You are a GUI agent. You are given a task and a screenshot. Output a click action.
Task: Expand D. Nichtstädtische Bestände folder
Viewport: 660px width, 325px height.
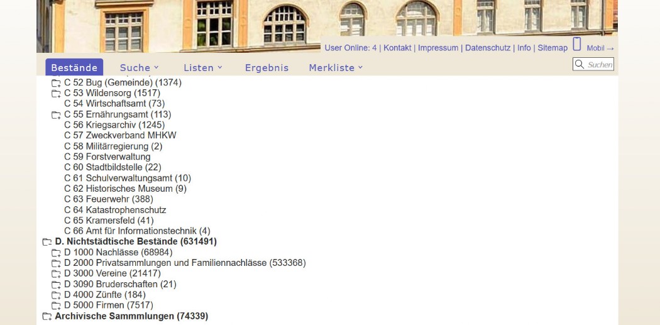point(46,242)
